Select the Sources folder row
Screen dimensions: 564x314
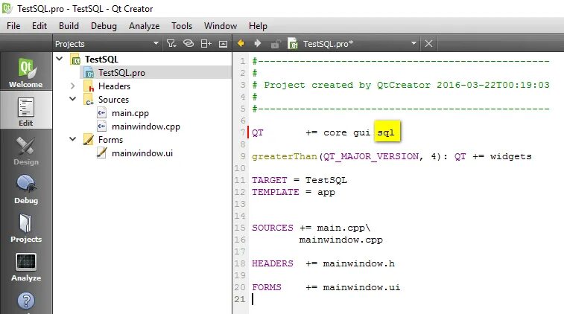click(x=113, y=100)
